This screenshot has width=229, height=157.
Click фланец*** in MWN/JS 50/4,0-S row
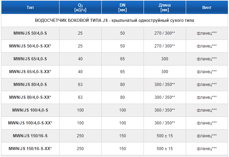[207, 33]
